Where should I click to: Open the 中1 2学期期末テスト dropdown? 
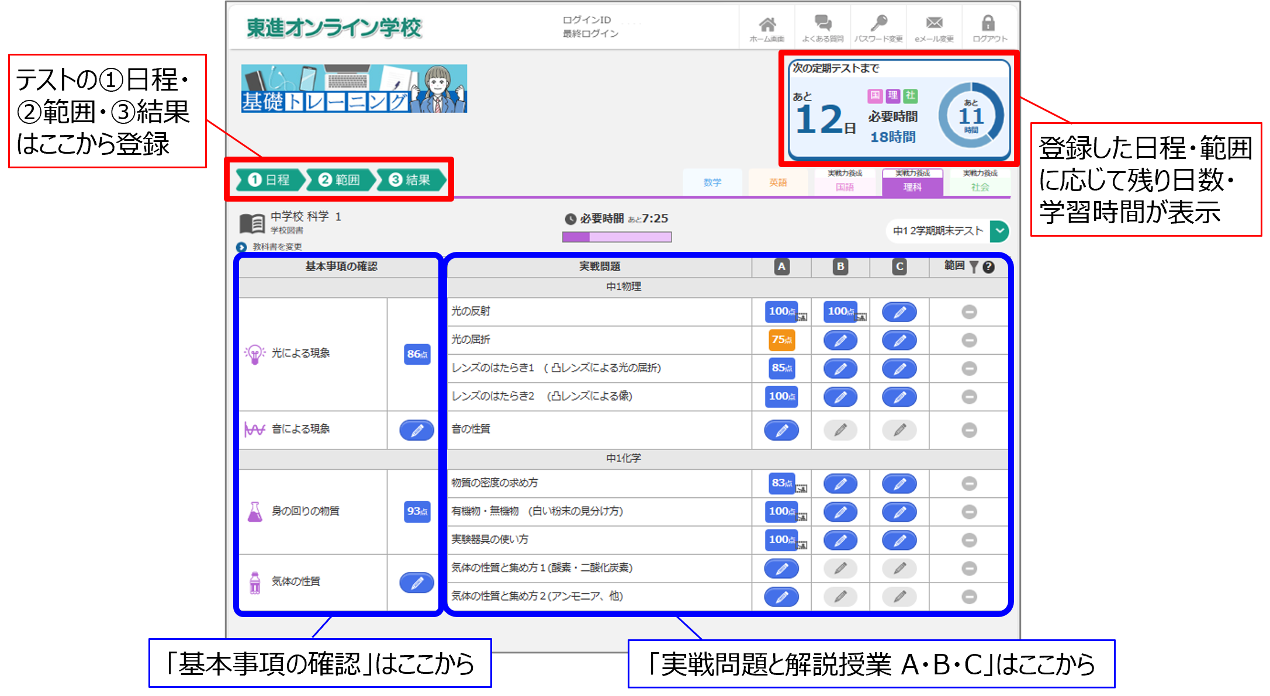click(x=947, y=231)
